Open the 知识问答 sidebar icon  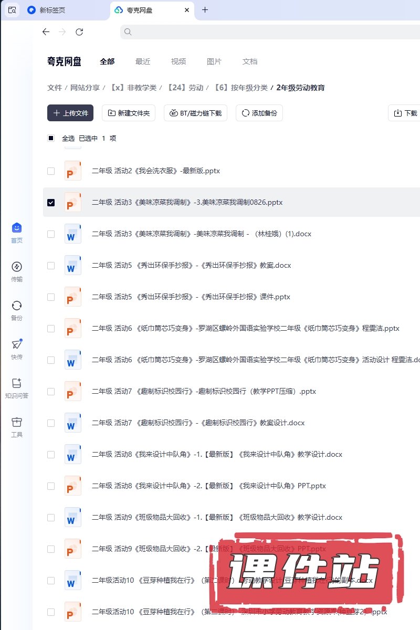point(17,383)
